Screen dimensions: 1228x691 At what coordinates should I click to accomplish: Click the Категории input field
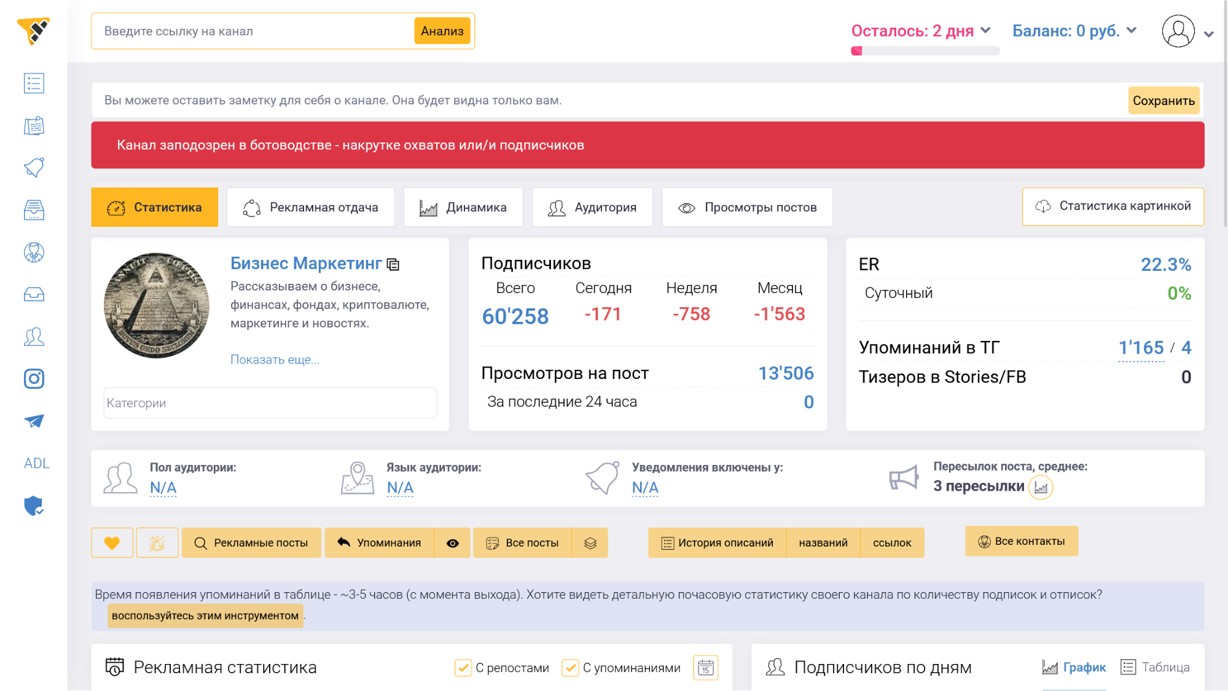270,403
